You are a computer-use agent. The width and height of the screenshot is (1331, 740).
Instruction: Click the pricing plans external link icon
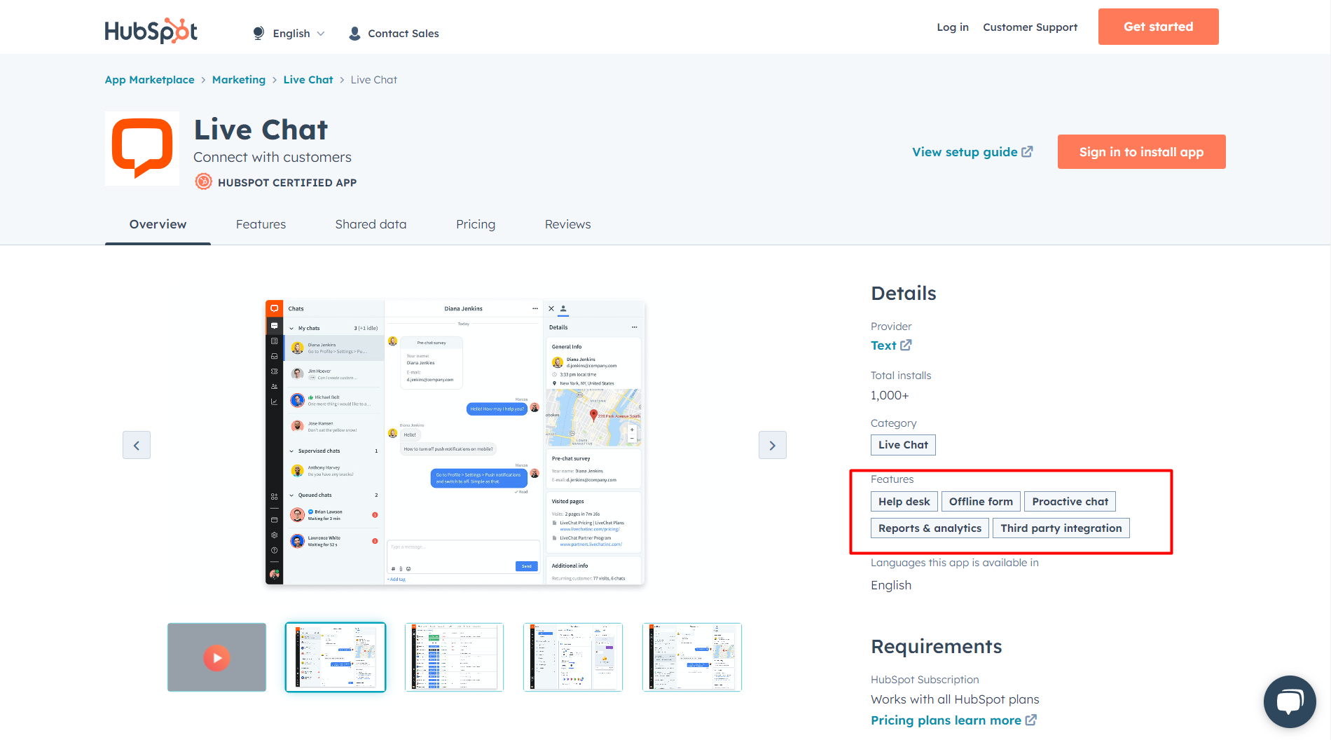tap(1031, 720)
